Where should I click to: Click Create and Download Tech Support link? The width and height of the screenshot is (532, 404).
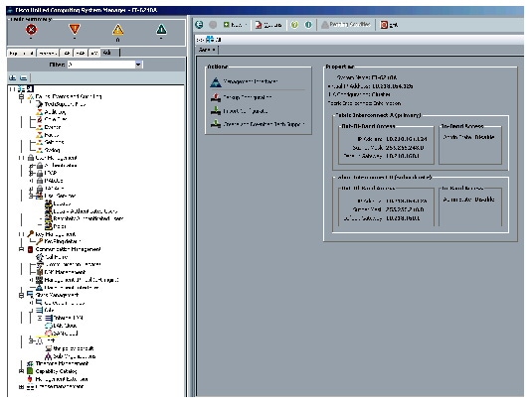pyautogui.click(x=264, y=124)
